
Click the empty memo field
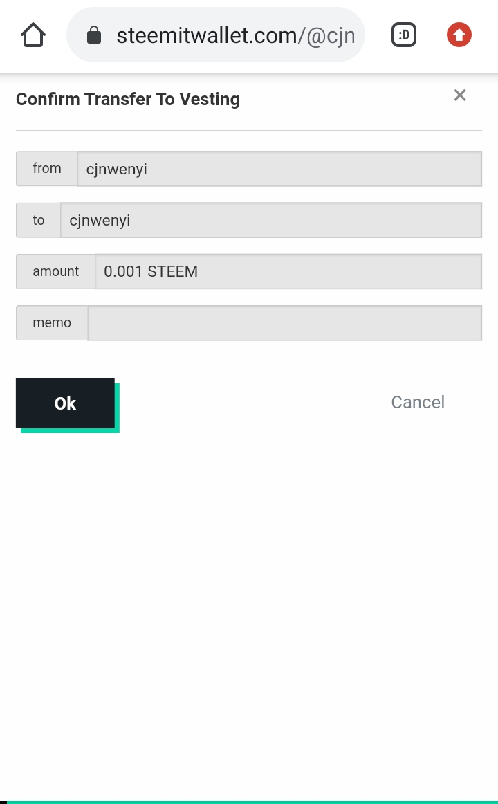pyautogui.click(x=284, y=323)
